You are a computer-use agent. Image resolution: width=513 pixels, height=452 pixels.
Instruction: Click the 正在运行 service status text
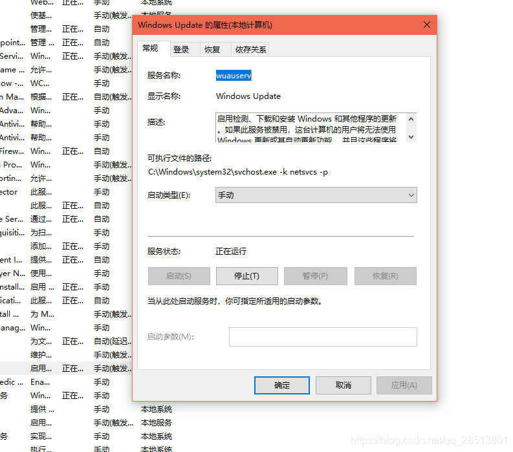tap(231, 251)
